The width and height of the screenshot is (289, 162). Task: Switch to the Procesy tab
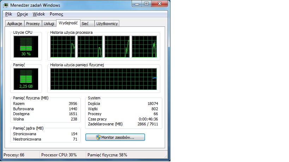(33, 24)
